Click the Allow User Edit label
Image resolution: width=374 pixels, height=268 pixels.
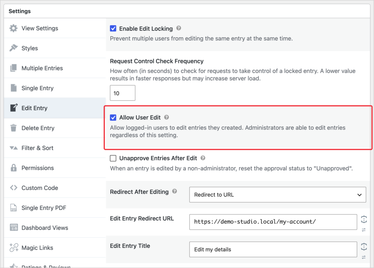point(140,118)
